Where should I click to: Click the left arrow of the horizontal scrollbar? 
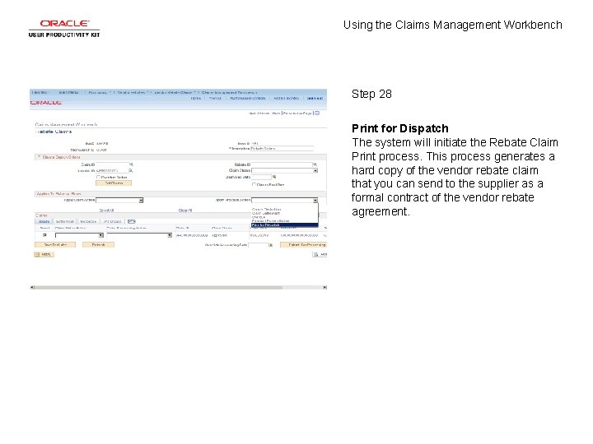pyautogui.click(x=32, y=287)
